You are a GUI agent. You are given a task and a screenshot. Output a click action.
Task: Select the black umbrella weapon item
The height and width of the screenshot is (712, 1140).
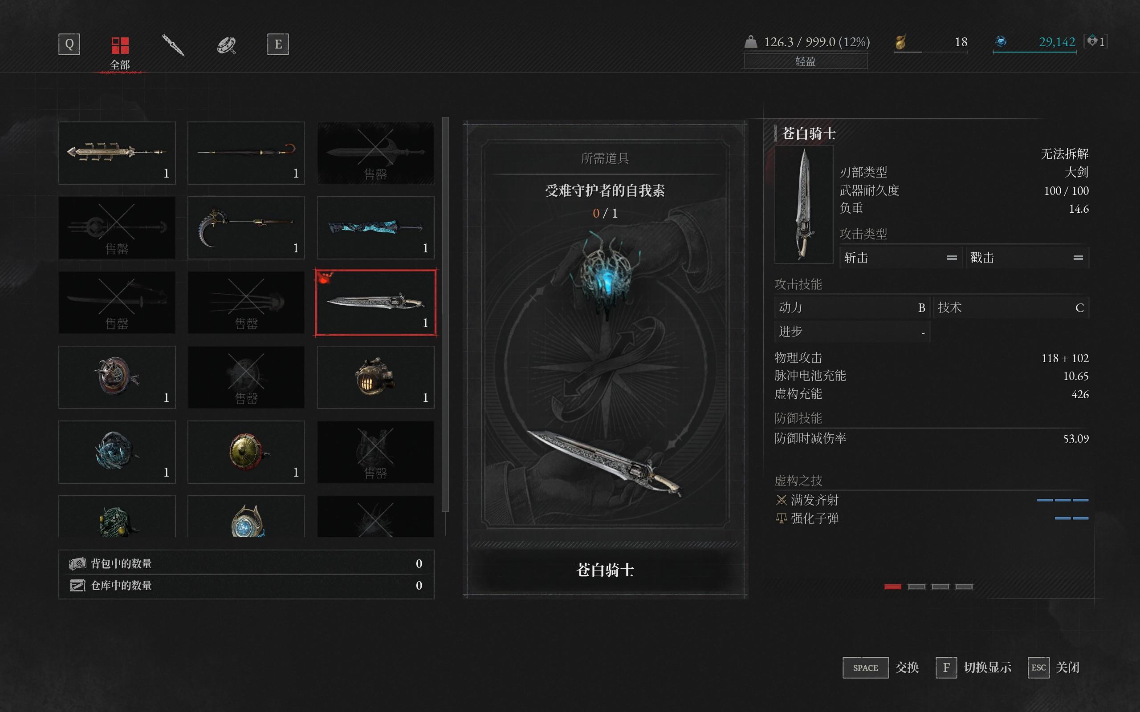246,153
